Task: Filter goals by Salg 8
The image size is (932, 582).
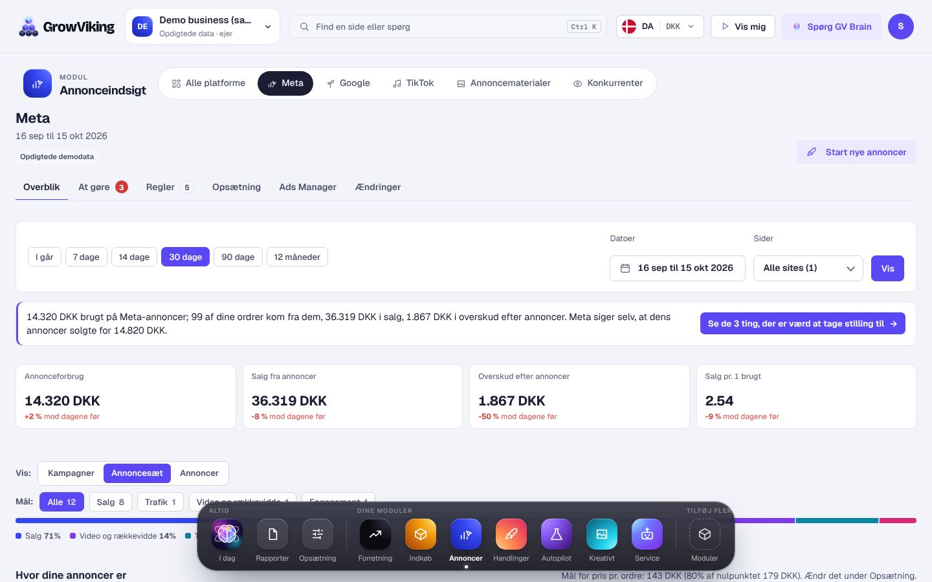Action: pyautogui.click(x=111, y=502)
